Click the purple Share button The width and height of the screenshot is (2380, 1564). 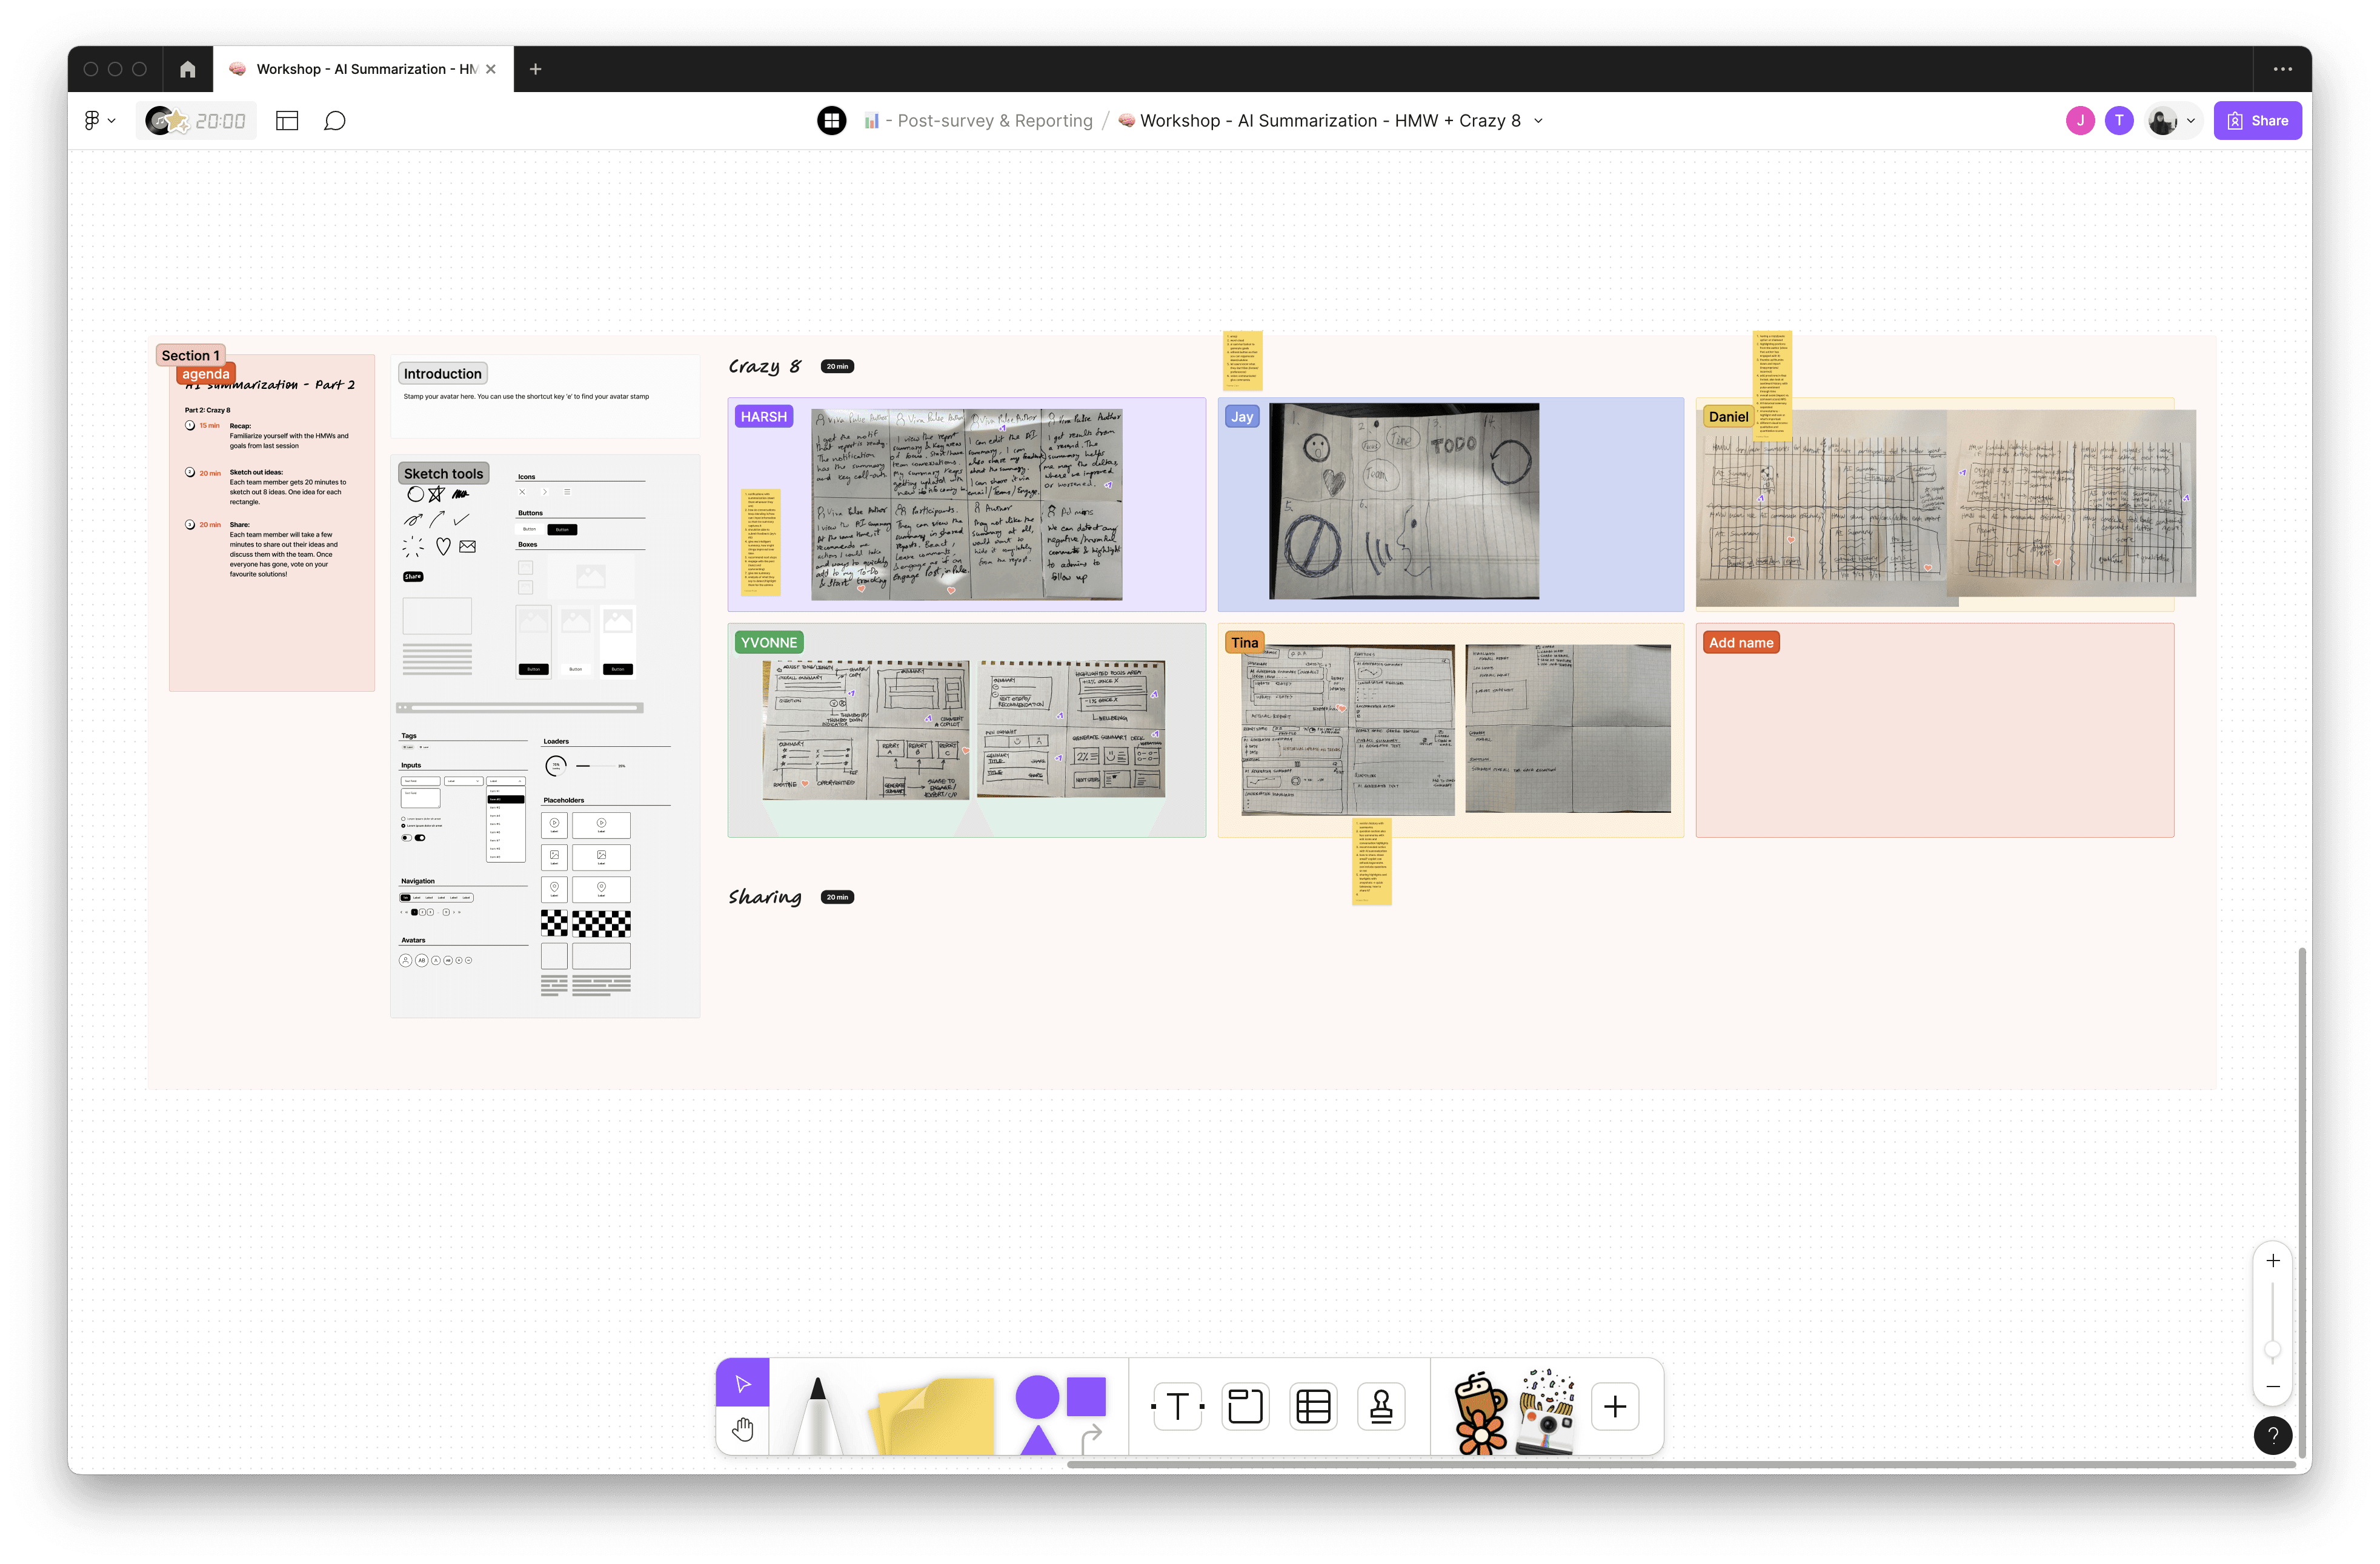click(2257, 121)
